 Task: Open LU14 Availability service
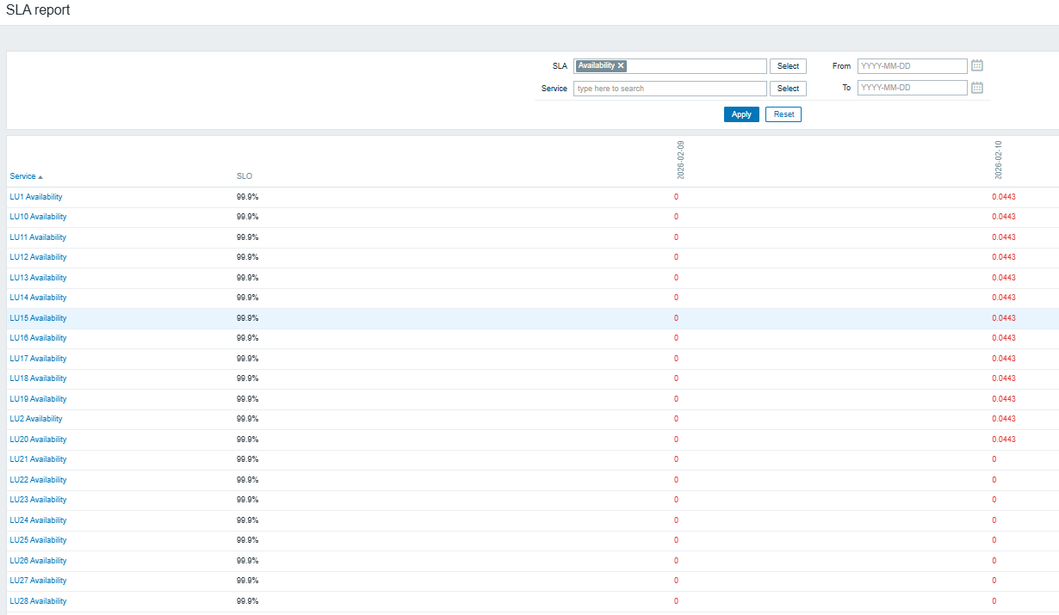point(38,298)
